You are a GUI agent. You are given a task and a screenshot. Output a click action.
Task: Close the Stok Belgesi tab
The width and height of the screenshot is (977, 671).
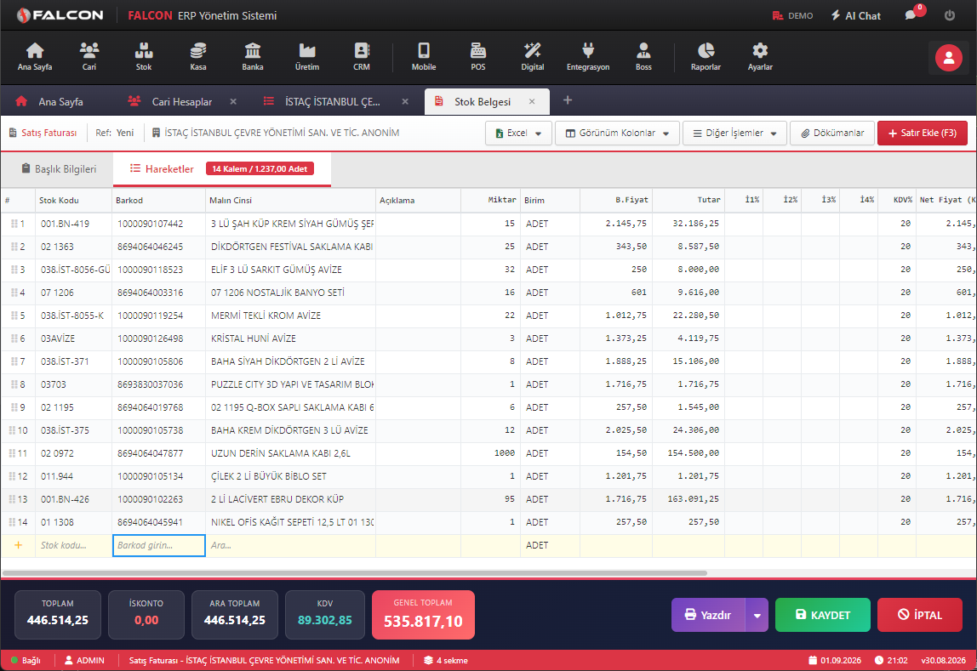click(x=532, y=101)
